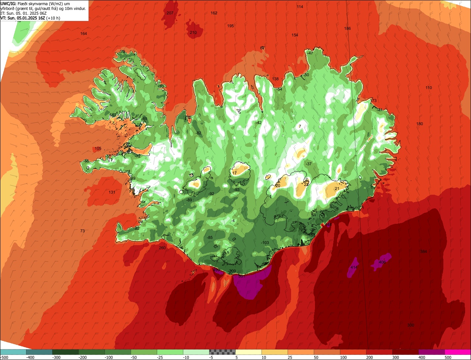The width and height of the screenshot is (471, 360).
Task: Click the map value 384
Action: [424, 251]
